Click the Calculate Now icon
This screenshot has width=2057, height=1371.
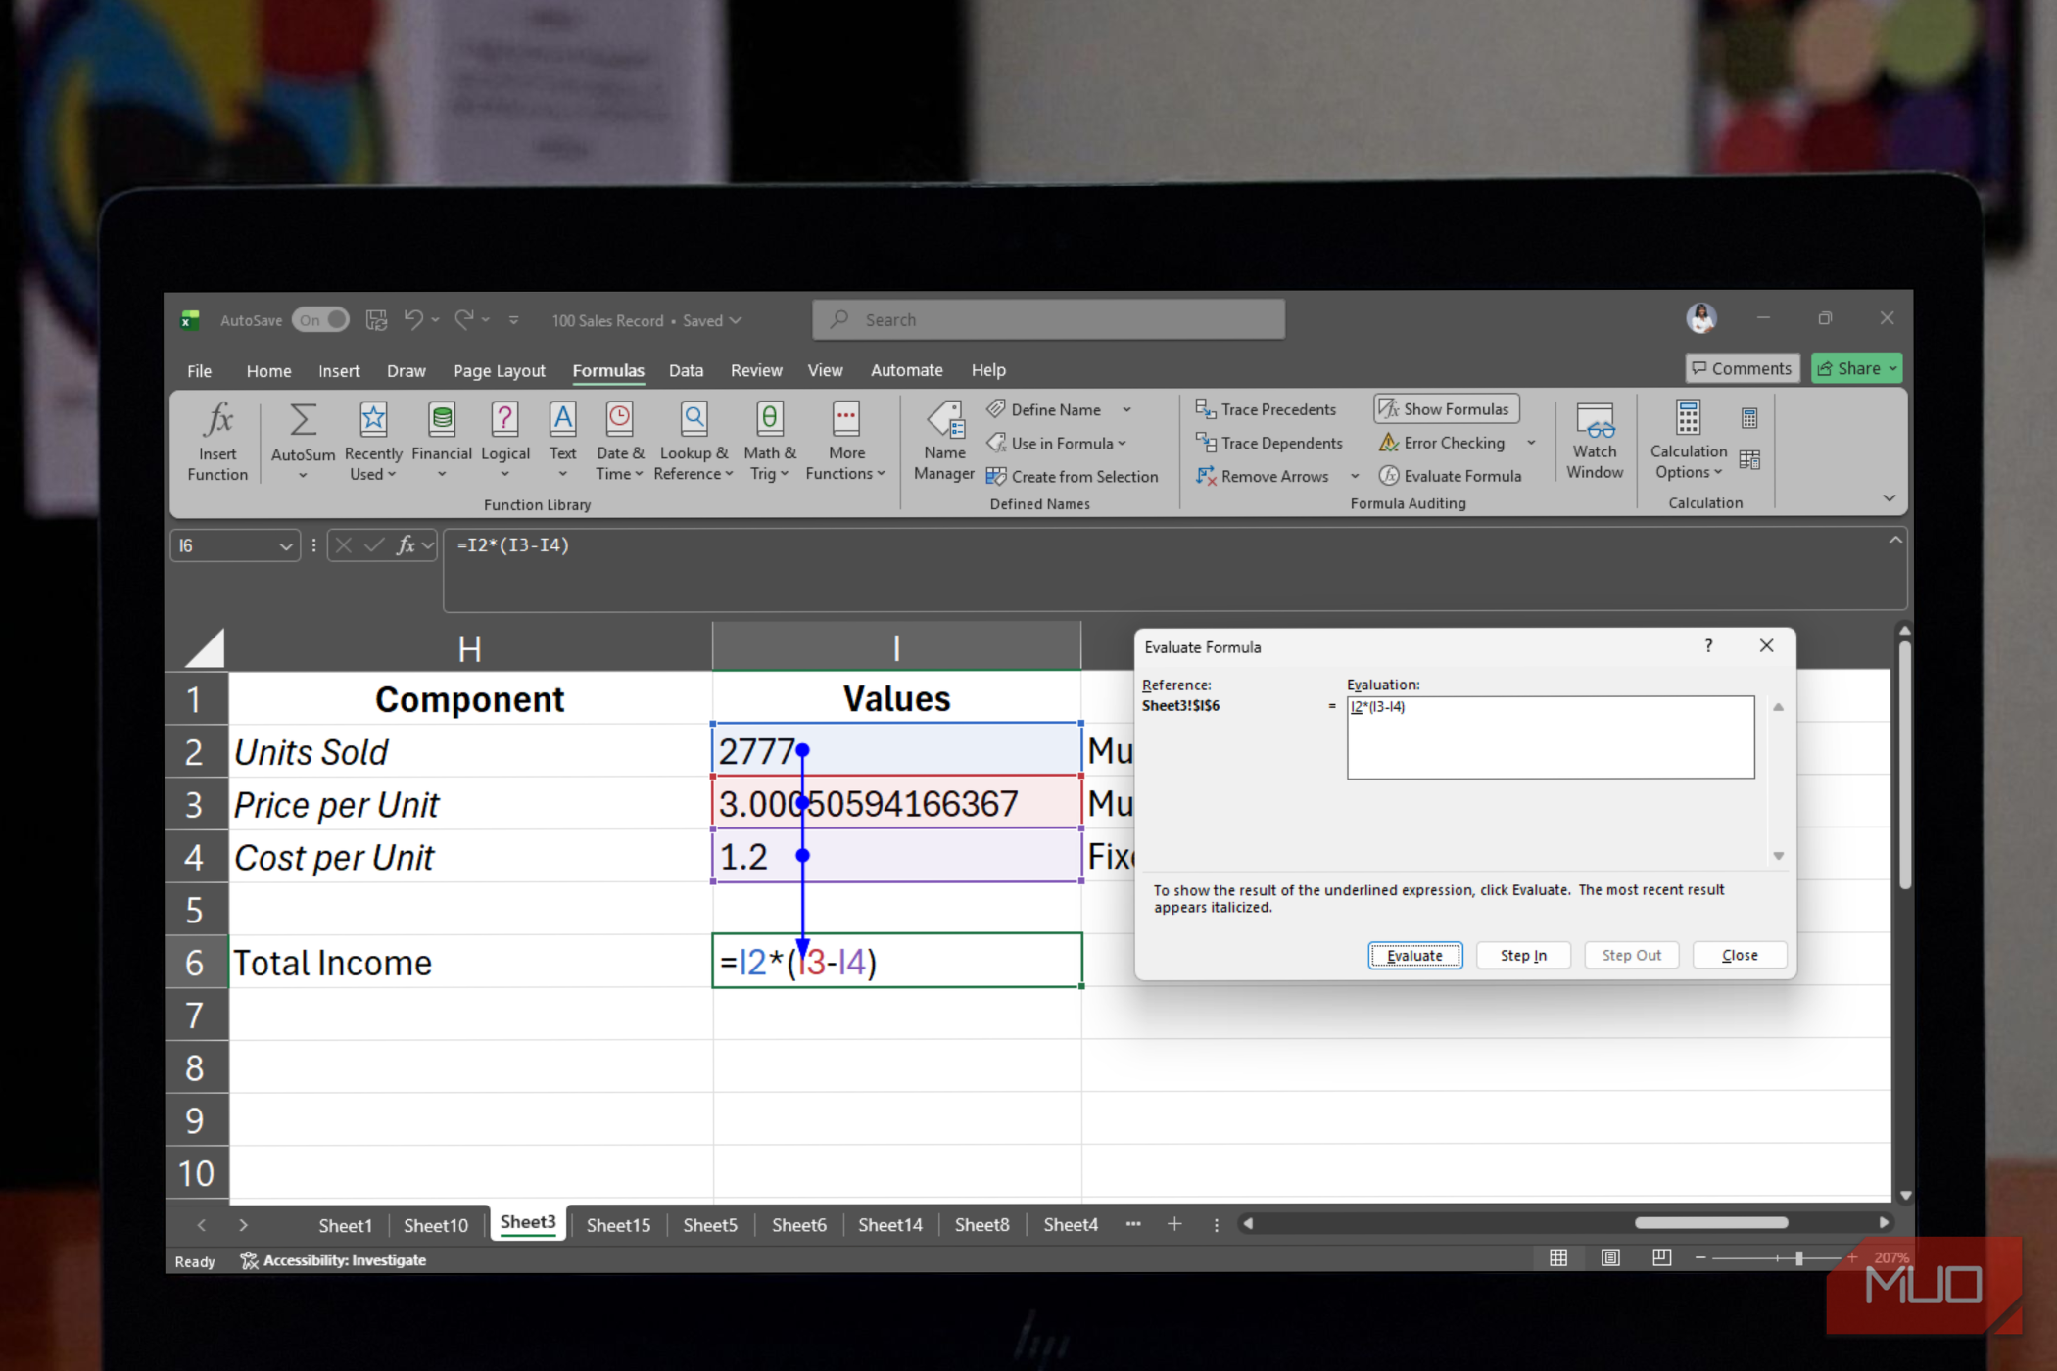pyautogui.click(x=1749, y=419)
